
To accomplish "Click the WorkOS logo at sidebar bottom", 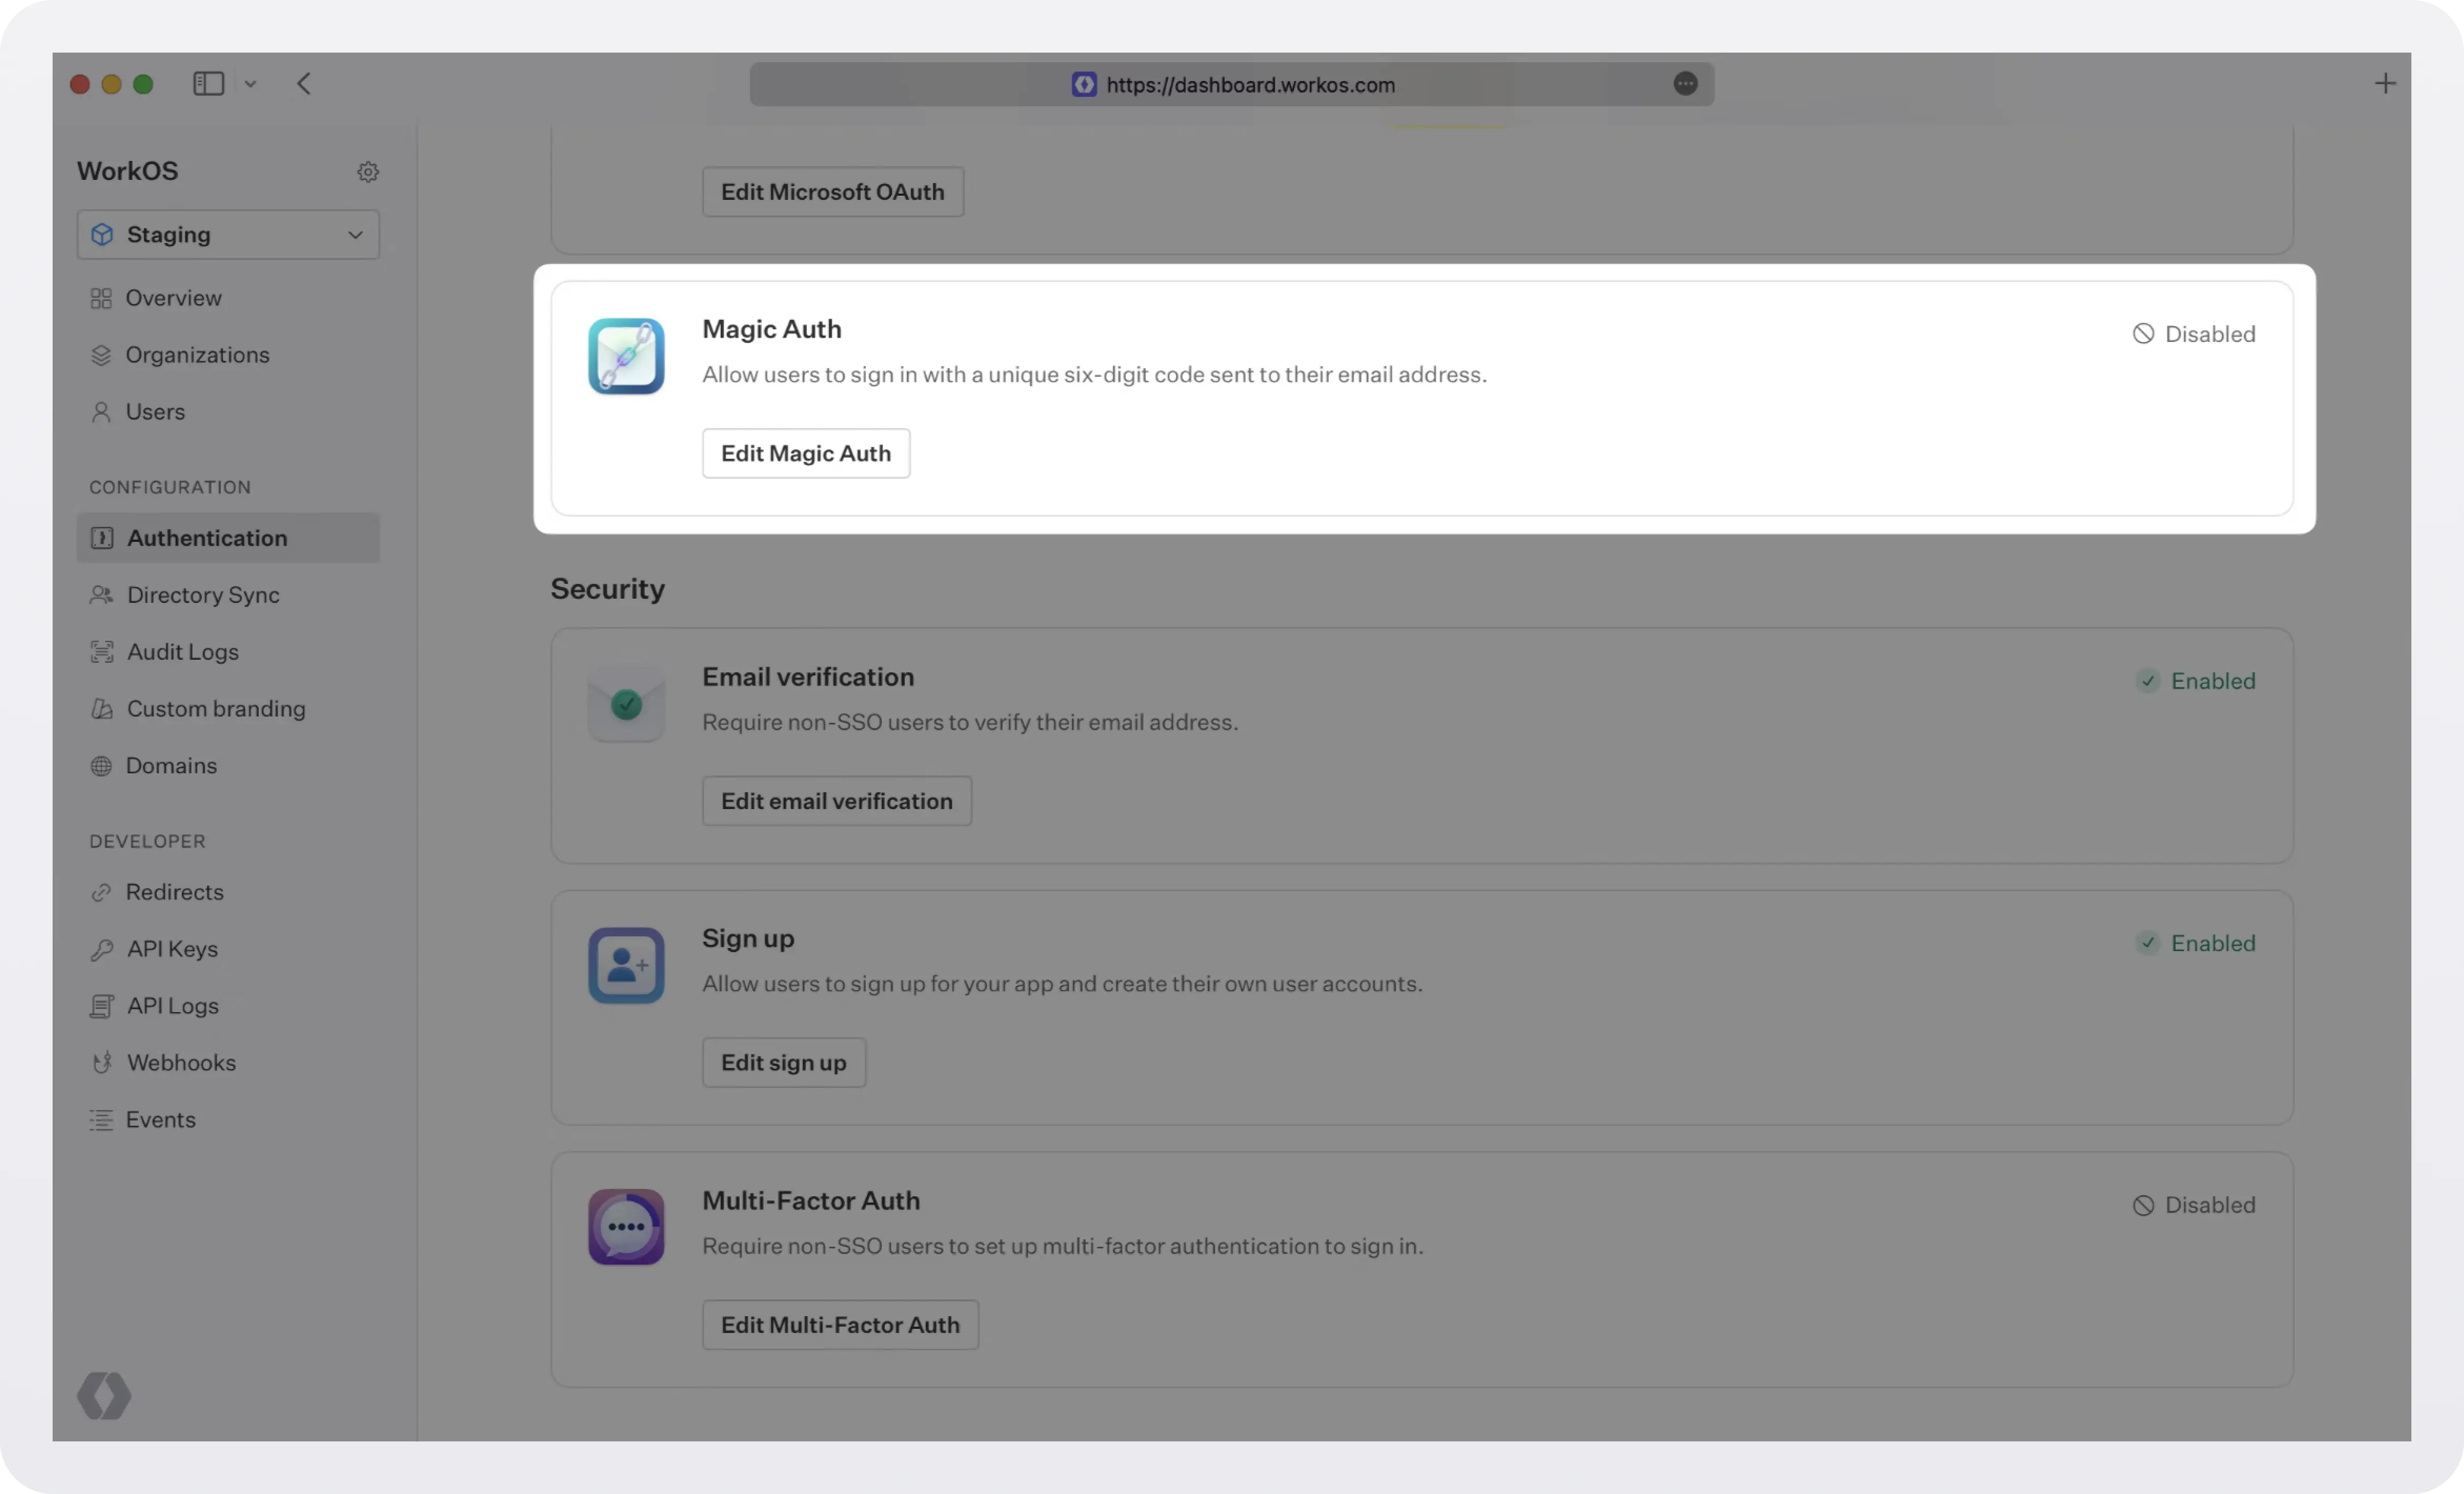I will tap(104, 1396).
